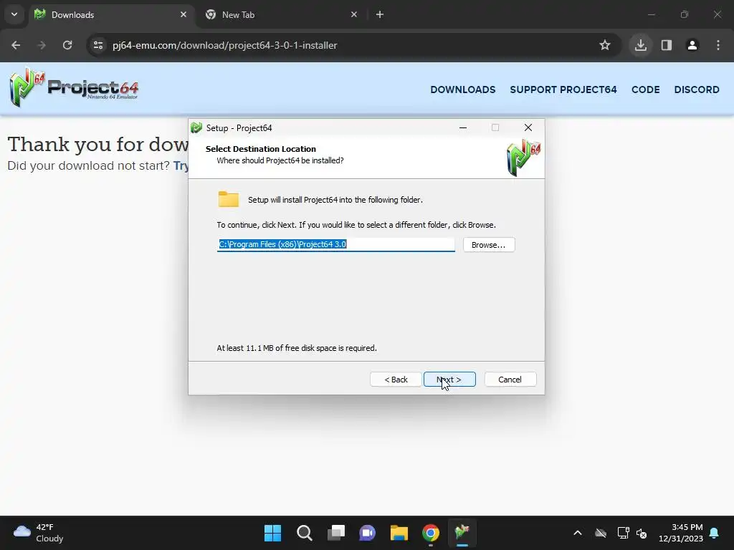Go forward in Chrome
The height and width of the screenshot is (550, 734).
[x=42, y=45]
